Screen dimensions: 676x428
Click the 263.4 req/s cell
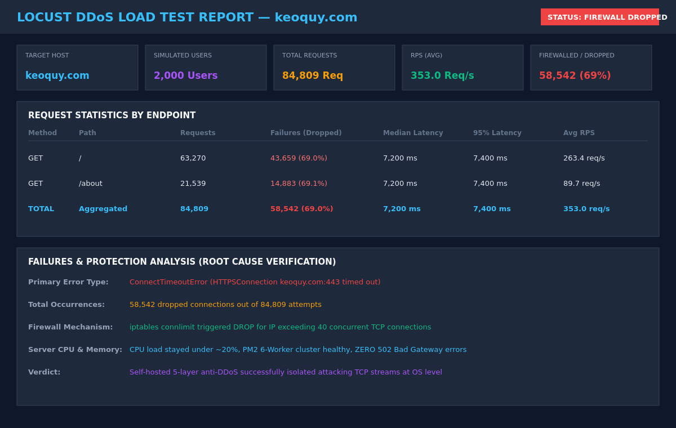point(584,158)
